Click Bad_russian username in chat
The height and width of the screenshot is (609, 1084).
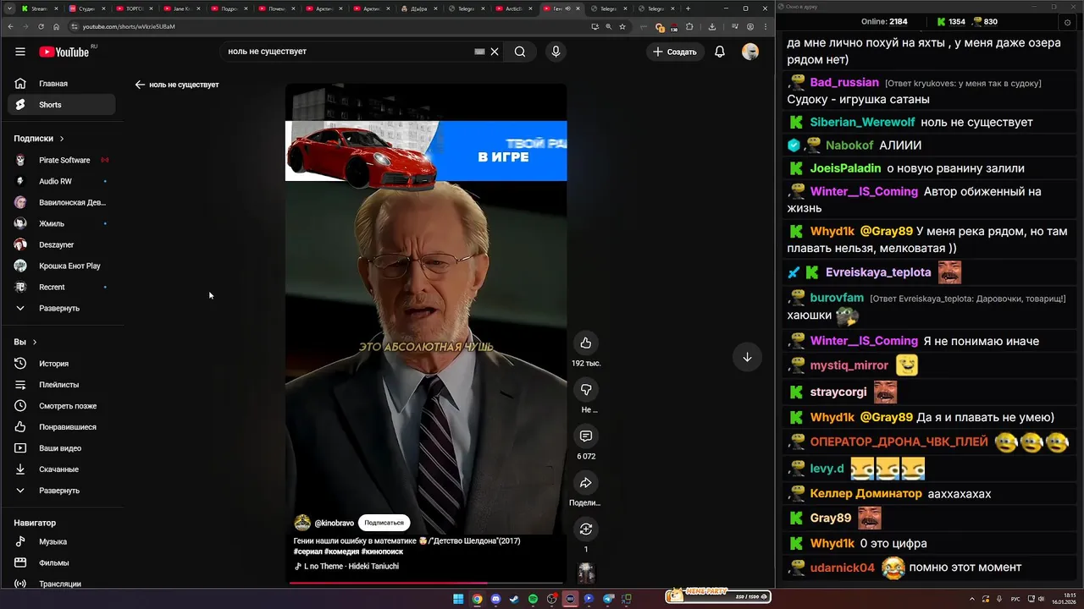coord(844,83)
